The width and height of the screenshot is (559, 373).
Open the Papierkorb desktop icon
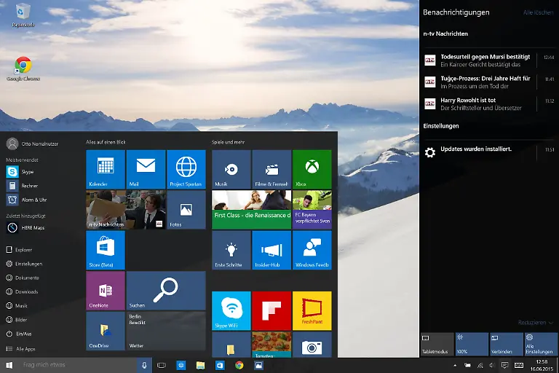23,15
